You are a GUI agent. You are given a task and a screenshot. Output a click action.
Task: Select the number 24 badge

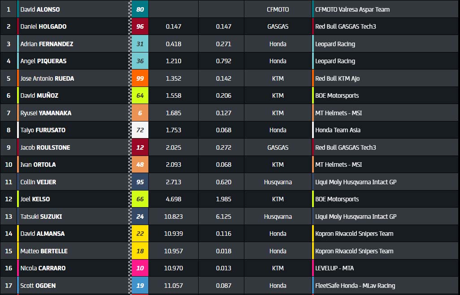click(140, 217)
